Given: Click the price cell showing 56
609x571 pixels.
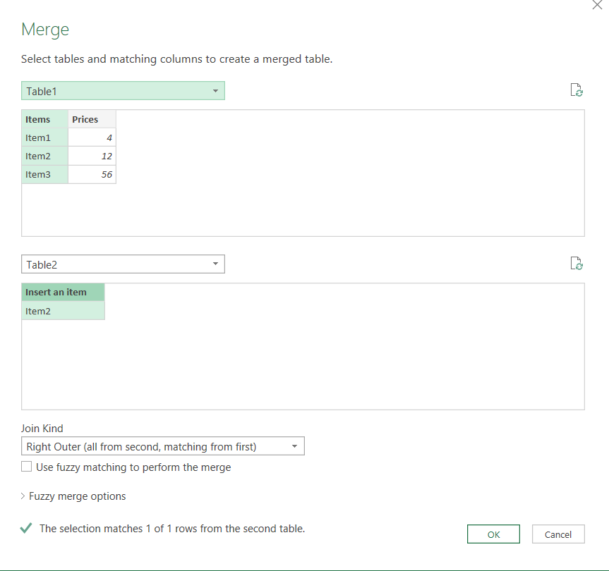Looking at the screenshot, I should pos(92,174).
